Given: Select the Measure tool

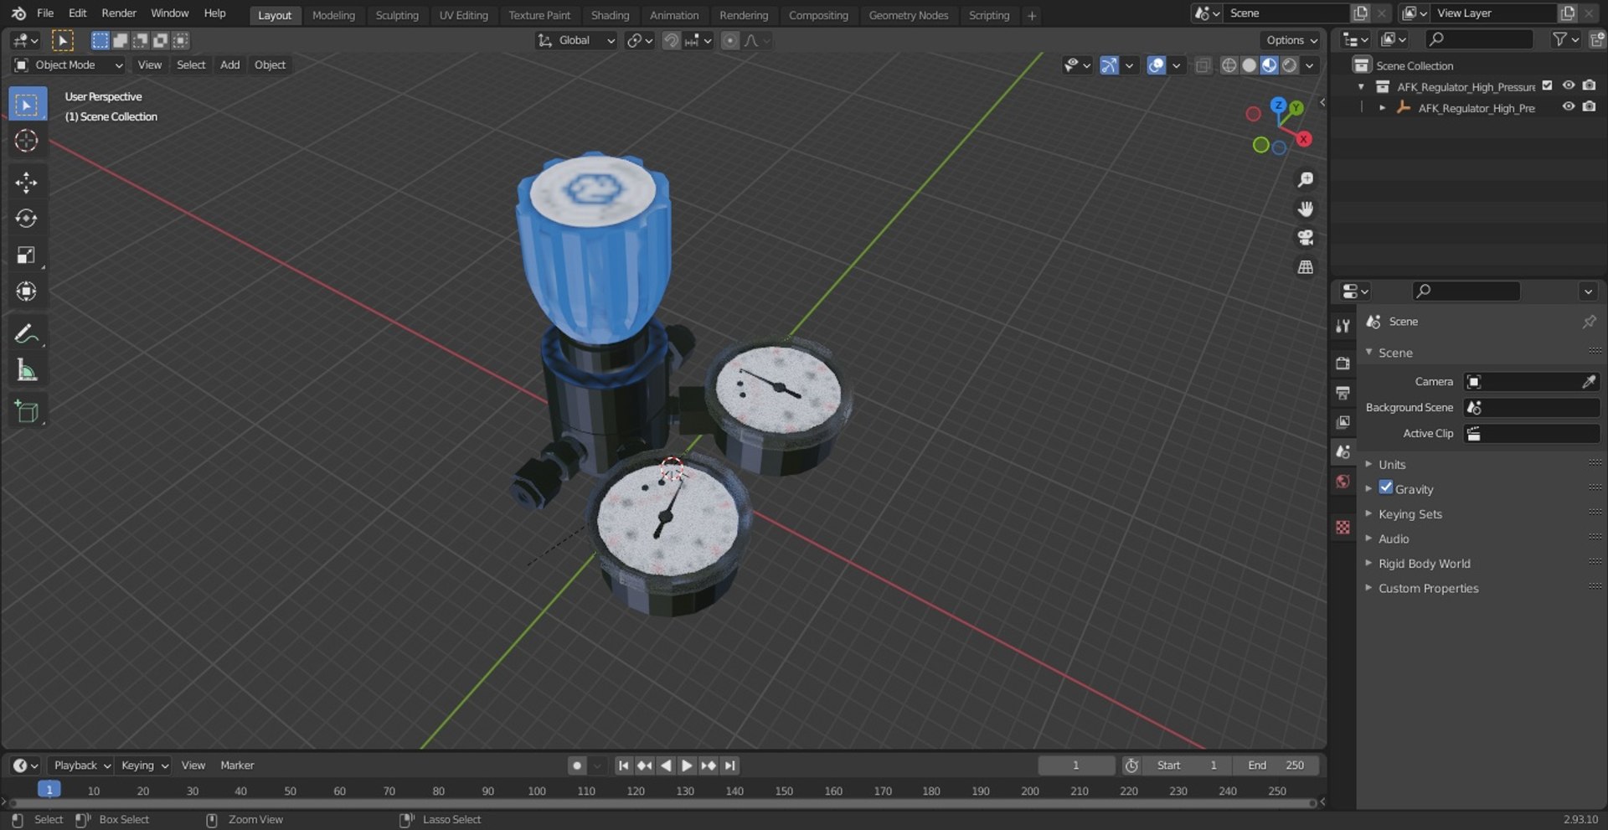Looking at the screenshot, I should point(27,369).
